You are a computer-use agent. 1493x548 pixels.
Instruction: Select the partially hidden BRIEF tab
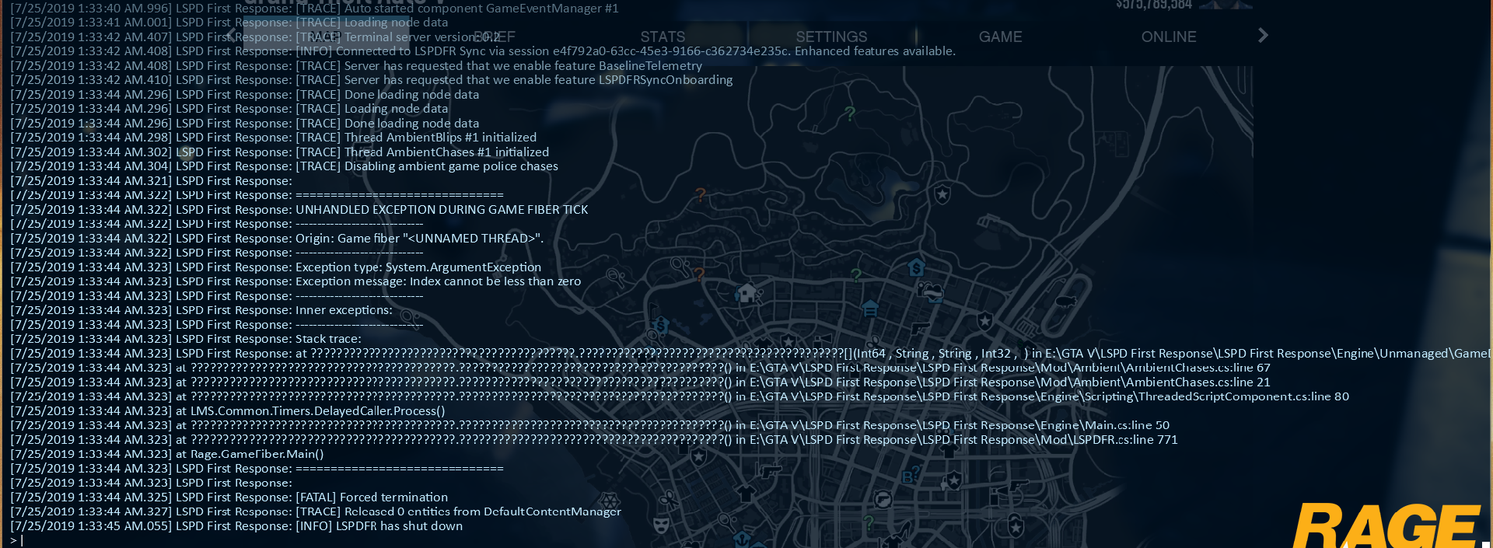(495, 37)
